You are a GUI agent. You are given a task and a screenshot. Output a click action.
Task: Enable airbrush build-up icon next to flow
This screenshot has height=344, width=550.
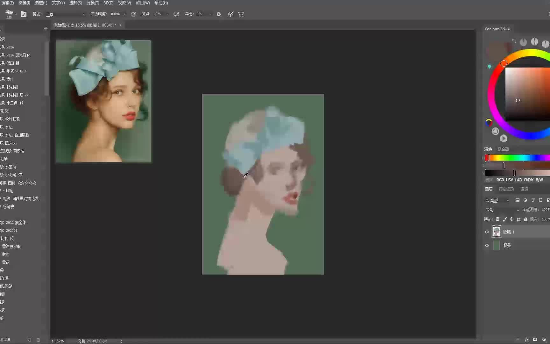click(176, 14)
